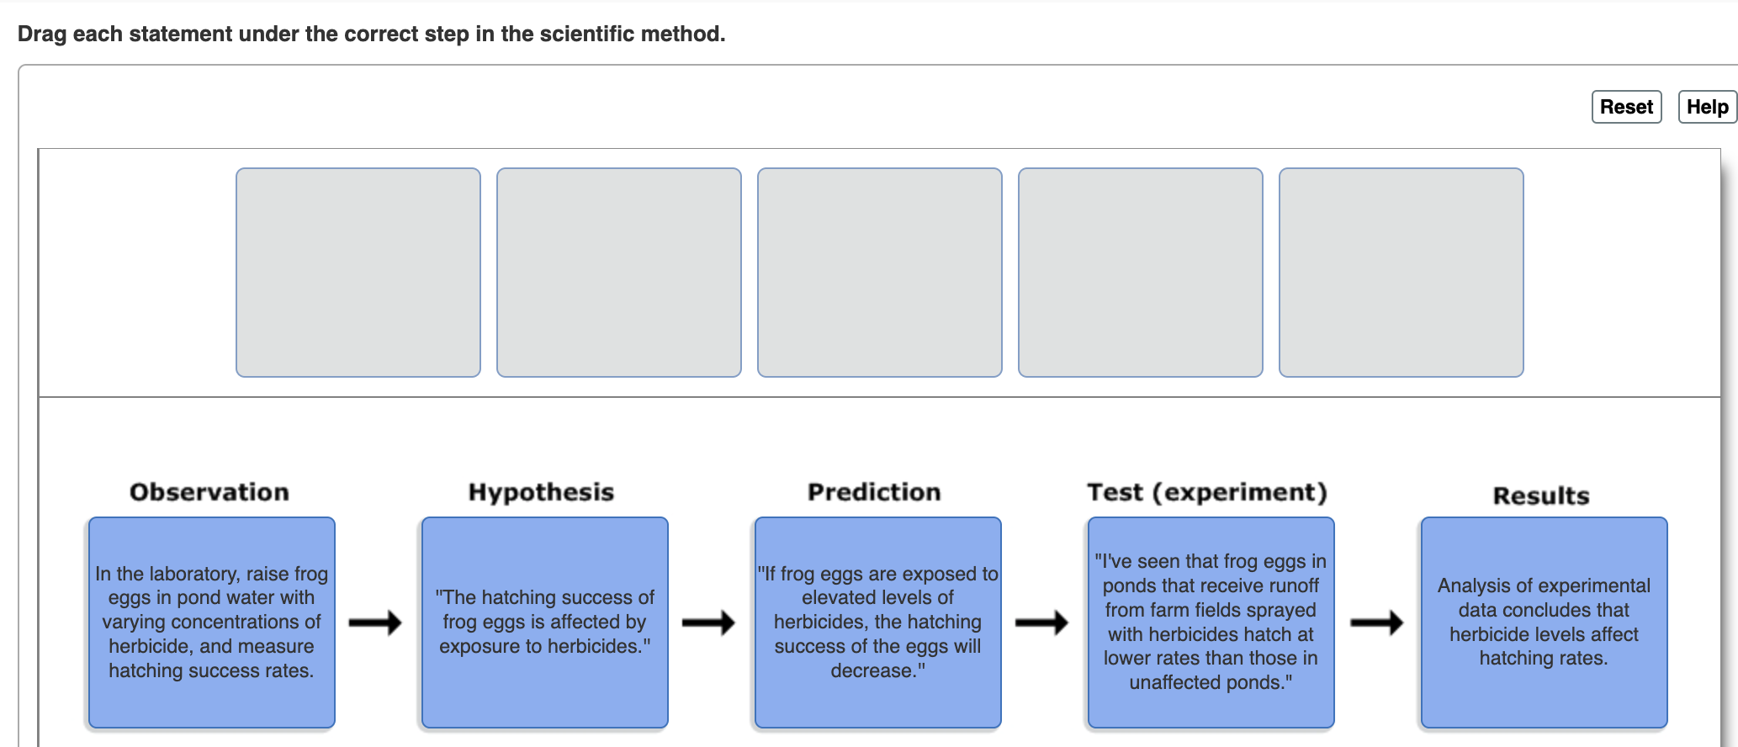Select the Results statement card
This screenshot has height=747, width=1738.
1543,621
